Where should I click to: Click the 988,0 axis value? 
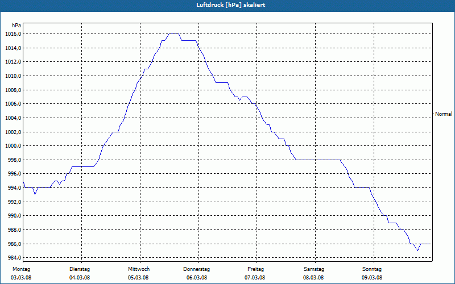click(14, 230)
